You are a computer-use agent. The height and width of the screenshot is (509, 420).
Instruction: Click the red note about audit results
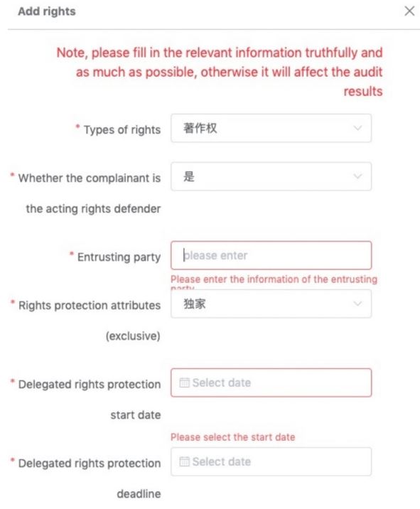click(220, 72)
